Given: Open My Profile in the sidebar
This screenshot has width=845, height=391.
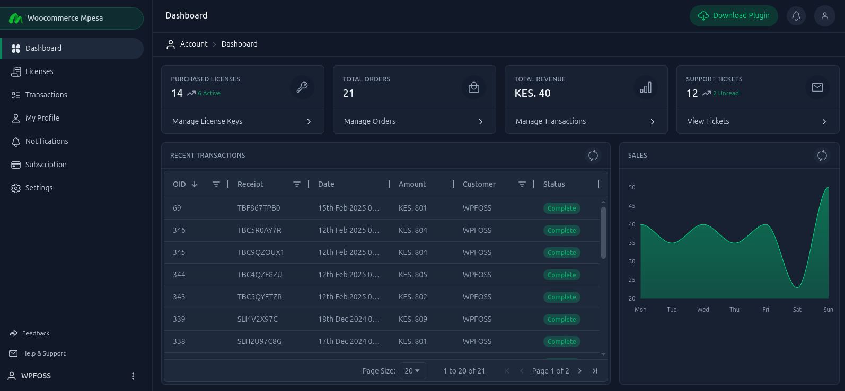Looking at the screenshot, I should tap(72, 118).
